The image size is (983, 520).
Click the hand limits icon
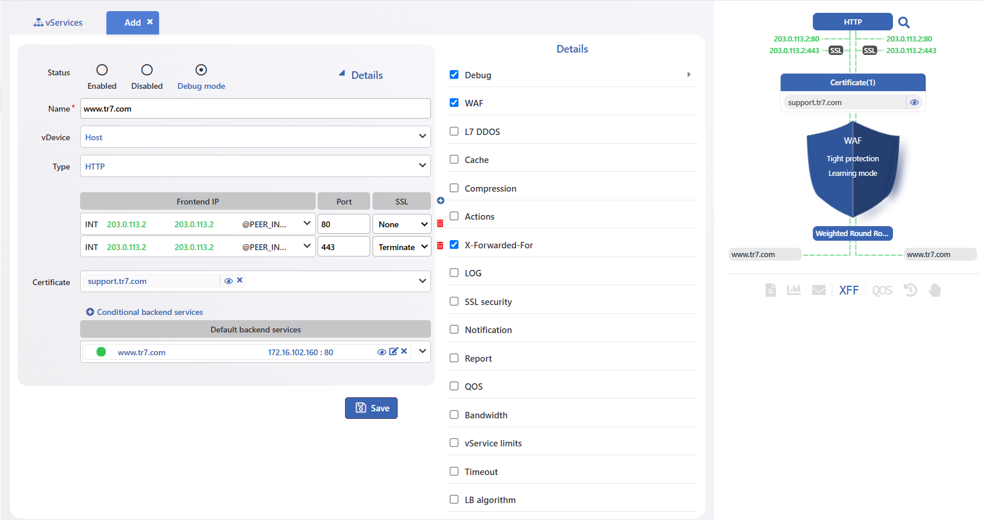tap(934, 290)
